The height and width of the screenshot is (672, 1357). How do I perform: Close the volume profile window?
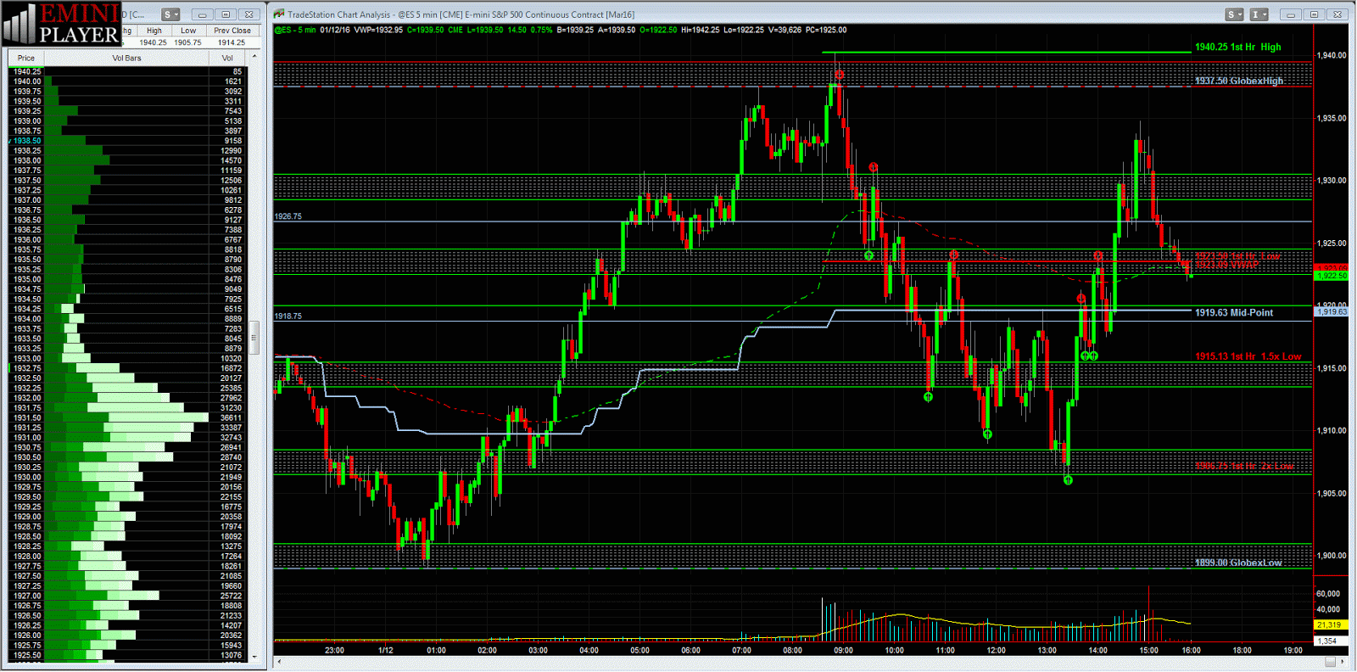click(249, 14)
